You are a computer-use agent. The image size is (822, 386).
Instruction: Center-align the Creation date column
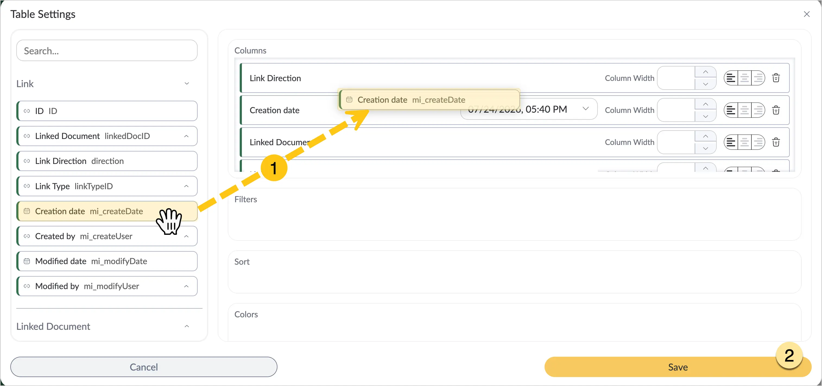tap(744, 110)
